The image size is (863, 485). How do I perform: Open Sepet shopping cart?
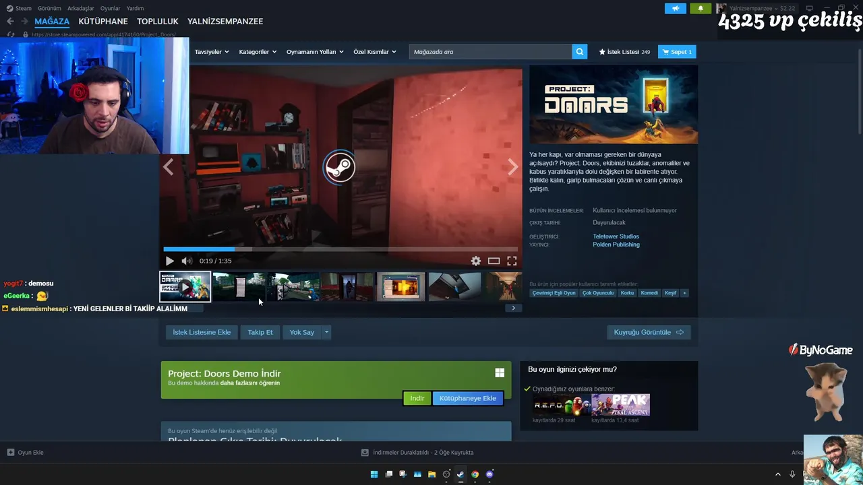tap(677, 52)
